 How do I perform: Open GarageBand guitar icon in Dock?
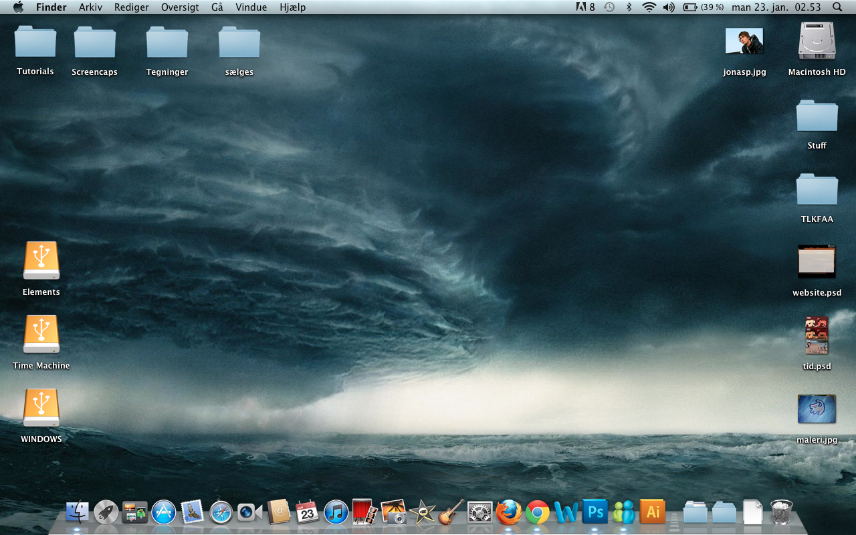point(451,512)
